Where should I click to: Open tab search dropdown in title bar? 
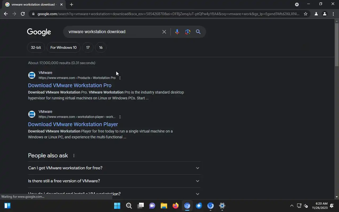pos(297,4)
